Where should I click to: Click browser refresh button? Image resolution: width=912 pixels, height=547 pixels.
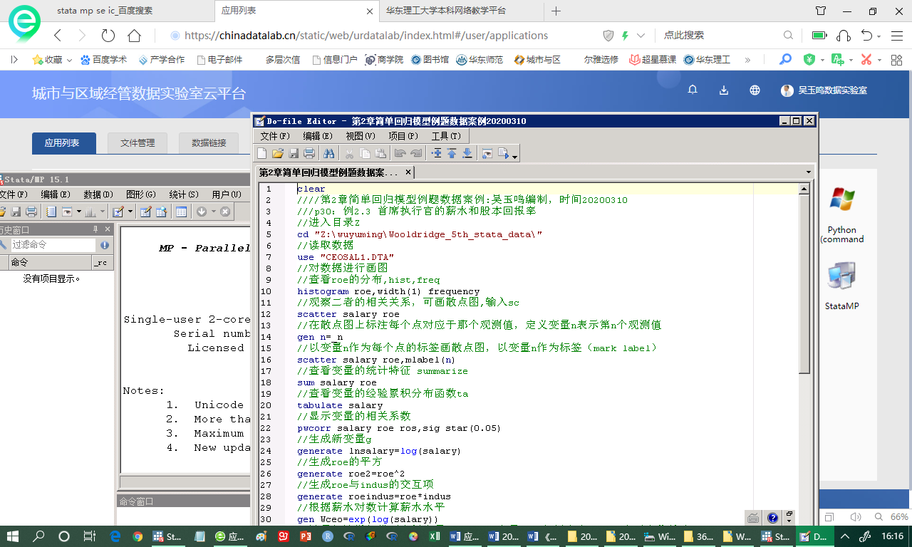pos(108,35)
